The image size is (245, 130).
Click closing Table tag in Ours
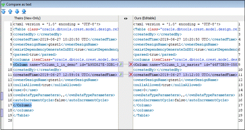pyautogui.click(x=142, y=115)
